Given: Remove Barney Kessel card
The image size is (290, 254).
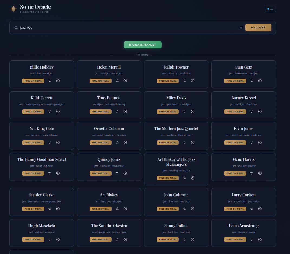Looking at the screenshot, I should pos(260,112).
